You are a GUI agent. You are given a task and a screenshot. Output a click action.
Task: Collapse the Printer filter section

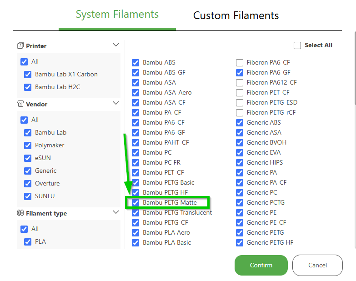point(116,45)
